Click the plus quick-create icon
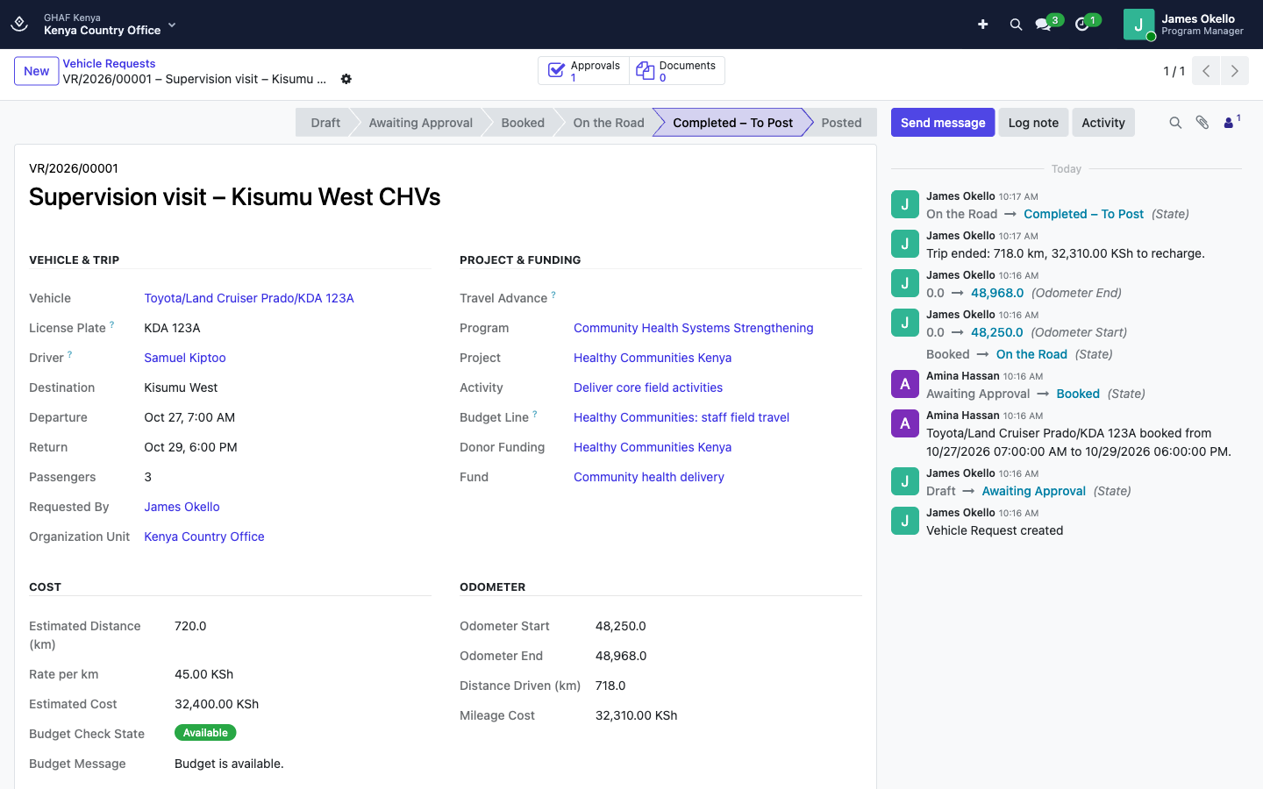Viewport: 1263px width, 789px height. coord(982,25)
